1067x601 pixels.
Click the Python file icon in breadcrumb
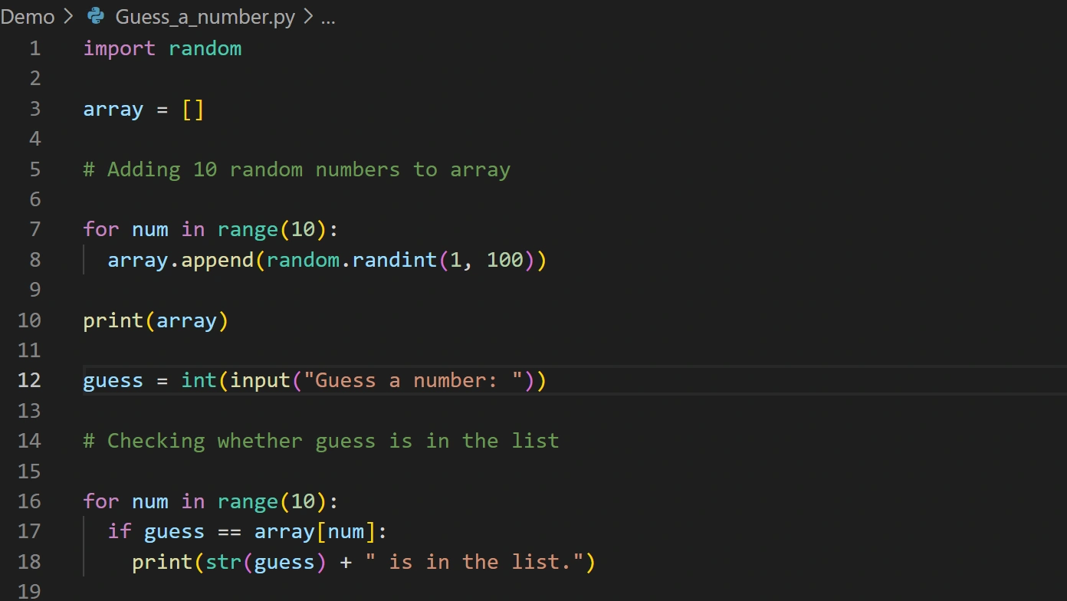(96, 16)
